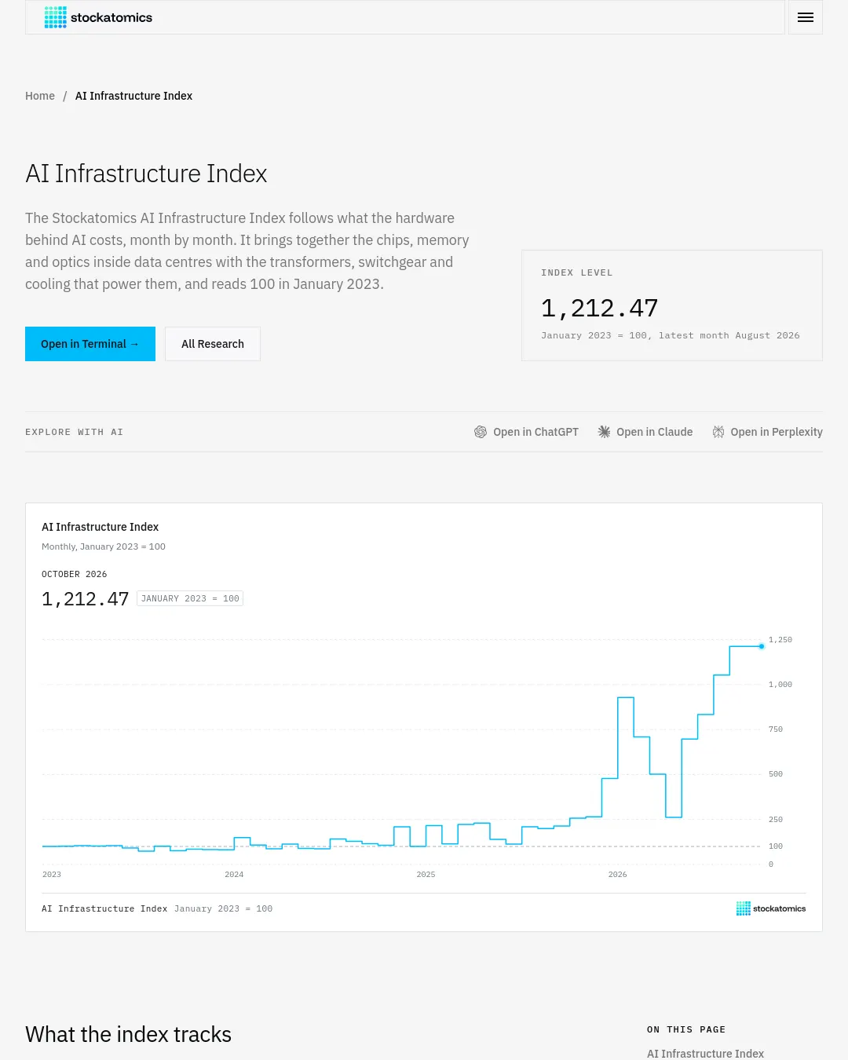
Task: Open the hamburger menu
Action: (x=806, y=17)
